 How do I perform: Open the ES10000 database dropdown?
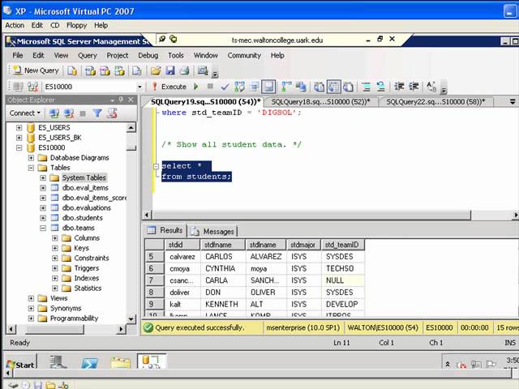point(139,87)
